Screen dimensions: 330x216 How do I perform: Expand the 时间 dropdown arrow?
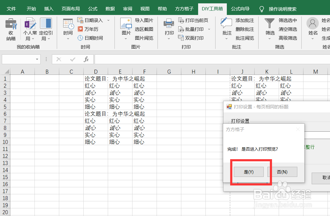tap(68, 39)
